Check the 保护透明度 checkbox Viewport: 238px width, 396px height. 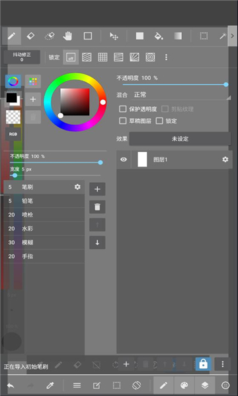(x=123, y=109)
